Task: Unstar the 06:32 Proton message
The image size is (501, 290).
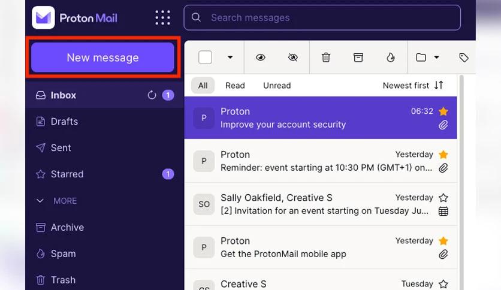Action: point(443,111)
